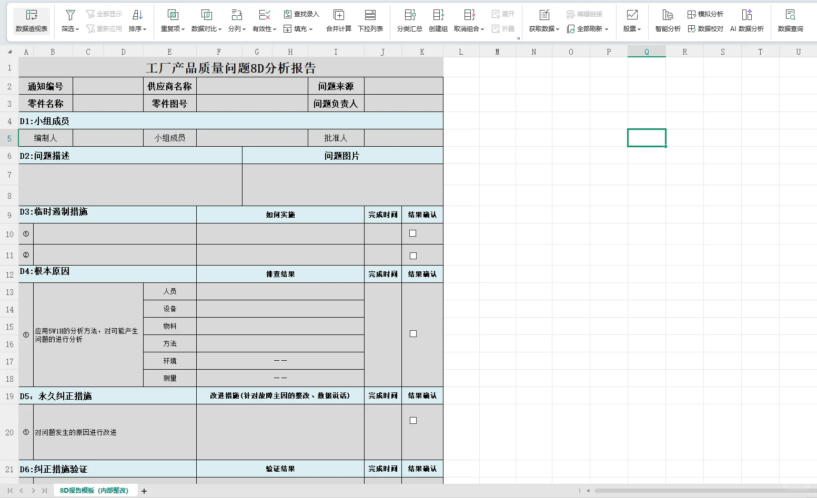Screen dimensions: 817x498
Task: Click the 填充 fill button
Action: pos(298,29)
